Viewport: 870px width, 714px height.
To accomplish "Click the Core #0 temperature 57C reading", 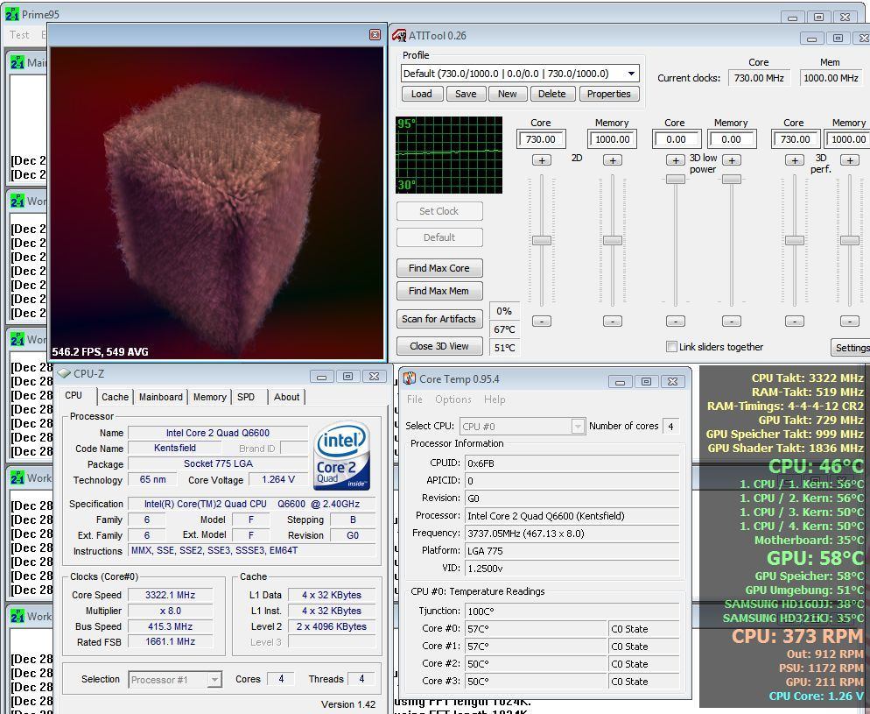I will [536, 629].
